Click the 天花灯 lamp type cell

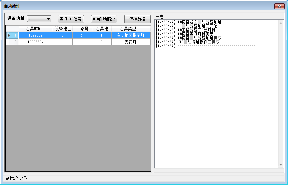click(131, 42)
